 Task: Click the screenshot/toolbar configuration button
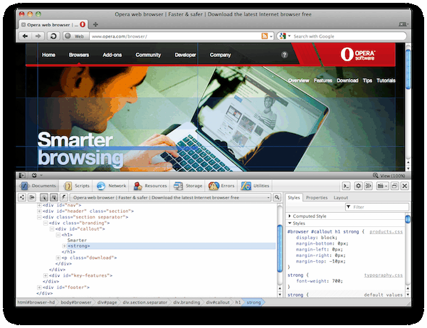[x=382, y=186]
